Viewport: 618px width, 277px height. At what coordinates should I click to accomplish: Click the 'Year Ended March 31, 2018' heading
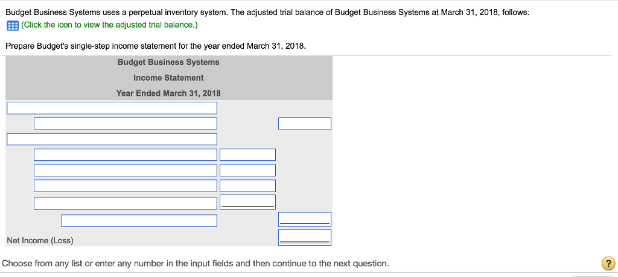168,93
